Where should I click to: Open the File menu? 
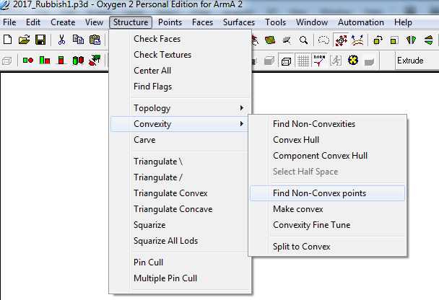click(9, 22)
